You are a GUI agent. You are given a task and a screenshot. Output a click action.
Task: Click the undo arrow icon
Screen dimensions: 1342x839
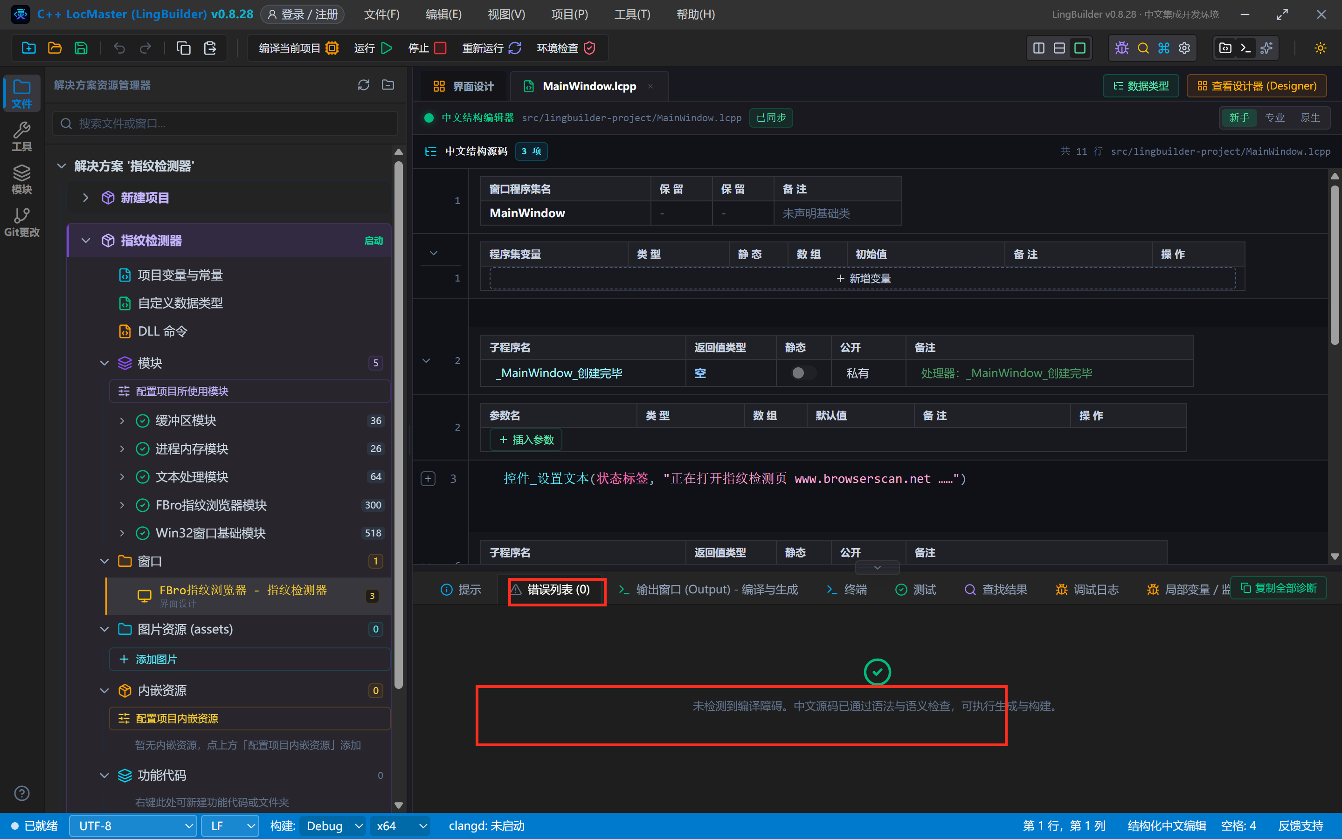click(x=119, y=48)
